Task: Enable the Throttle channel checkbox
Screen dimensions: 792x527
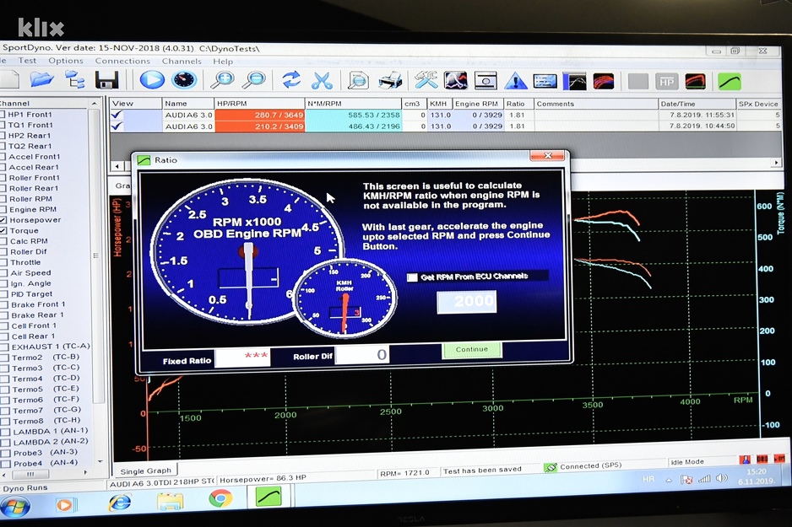Action: [x=3, y=262]
